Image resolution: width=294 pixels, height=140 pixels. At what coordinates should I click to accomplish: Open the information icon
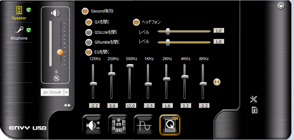254,110
